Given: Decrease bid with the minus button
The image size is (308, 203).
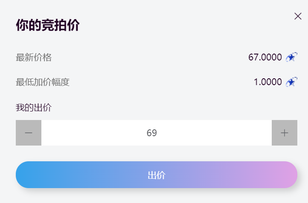Looking at the screenshot, I should pyautogui.click(x=29, y=133).
